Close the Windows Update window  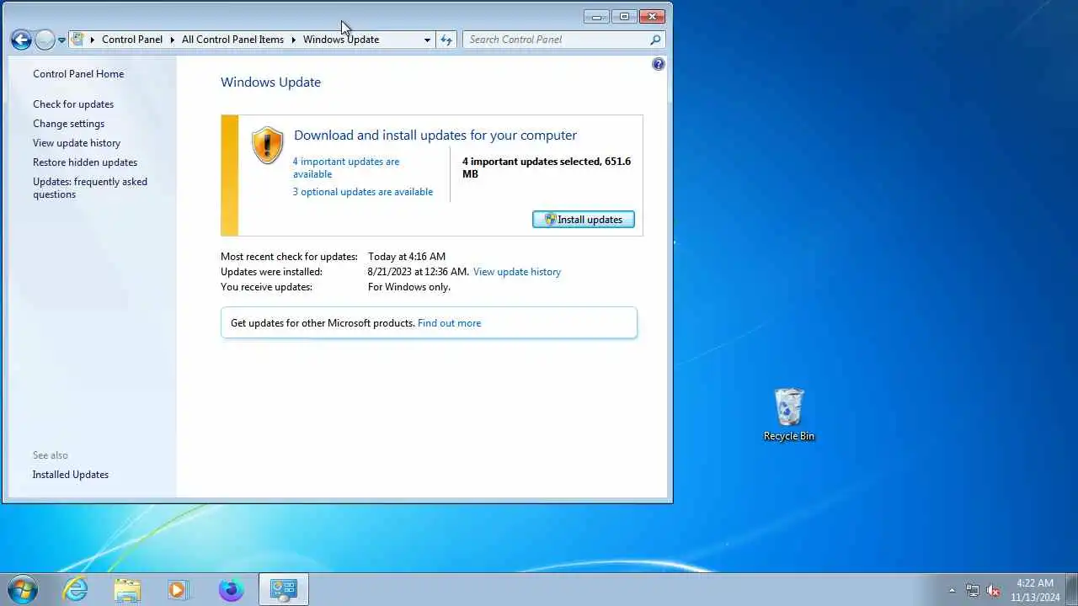652,16
